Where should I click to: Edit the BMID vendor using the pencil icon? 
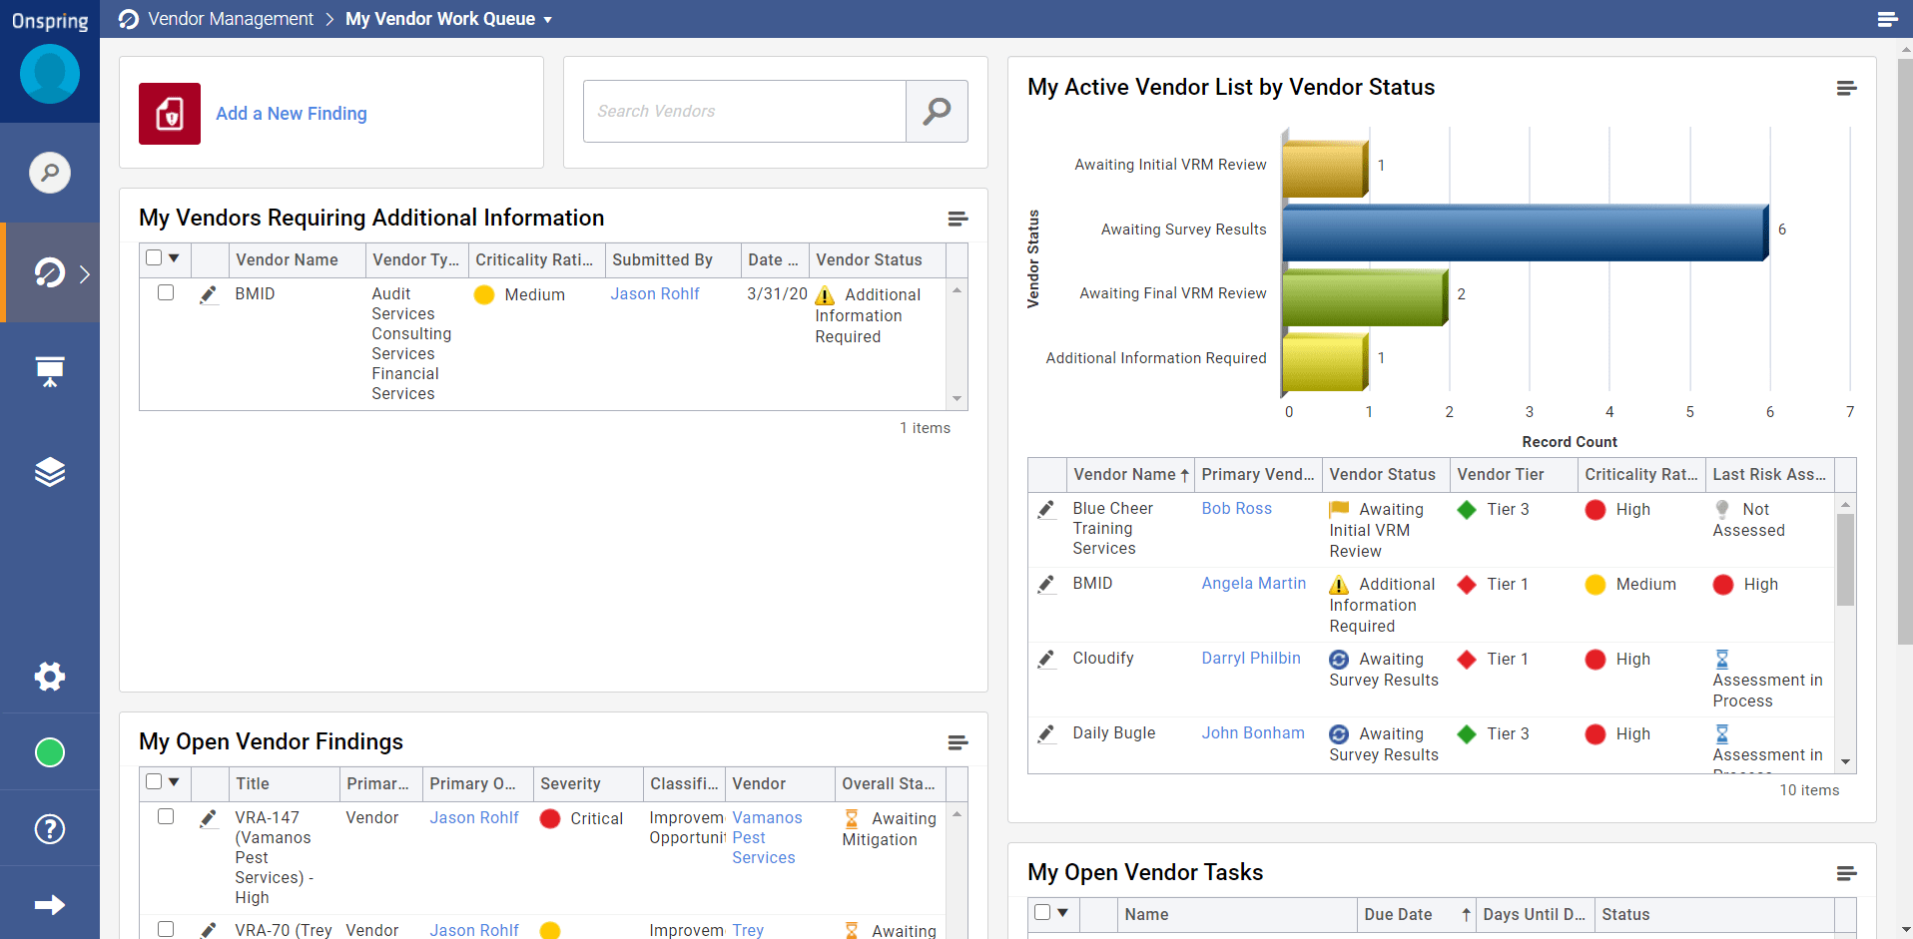[x=209, y=294]
